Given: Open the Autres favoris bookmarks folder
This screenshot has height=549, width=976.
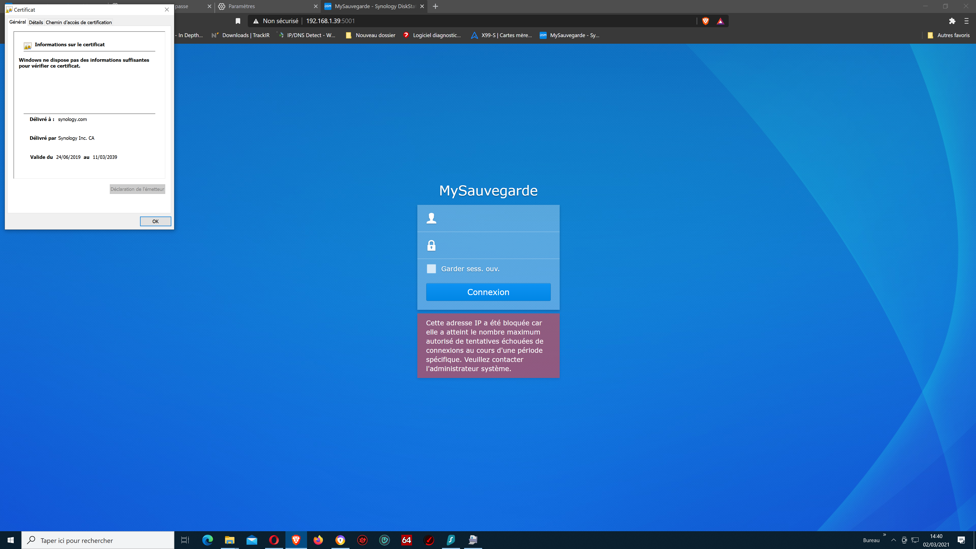Looking at the screenshot, I should coord(948,35).
